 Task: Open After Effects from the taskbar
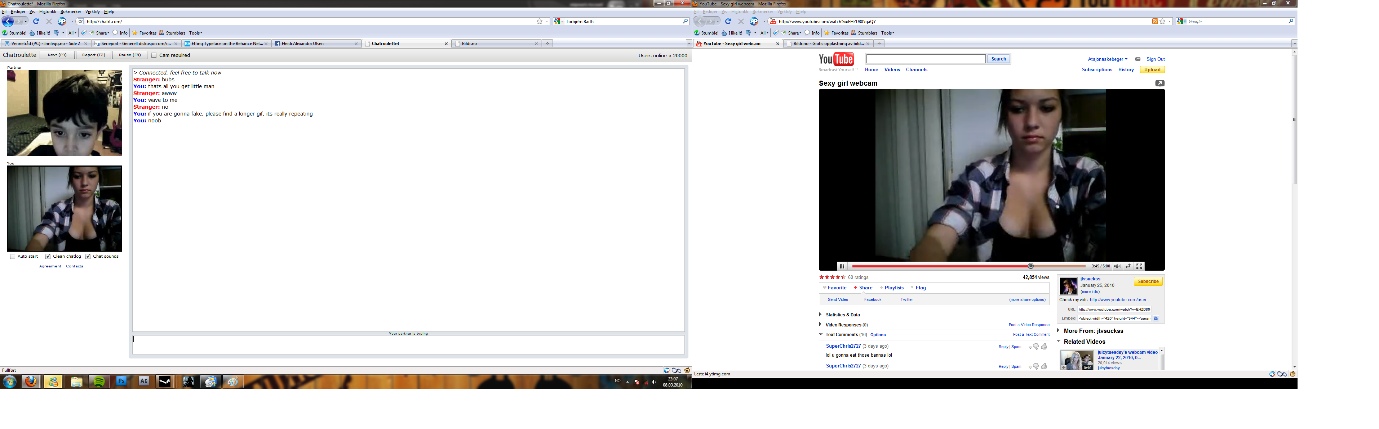point(143,381)
